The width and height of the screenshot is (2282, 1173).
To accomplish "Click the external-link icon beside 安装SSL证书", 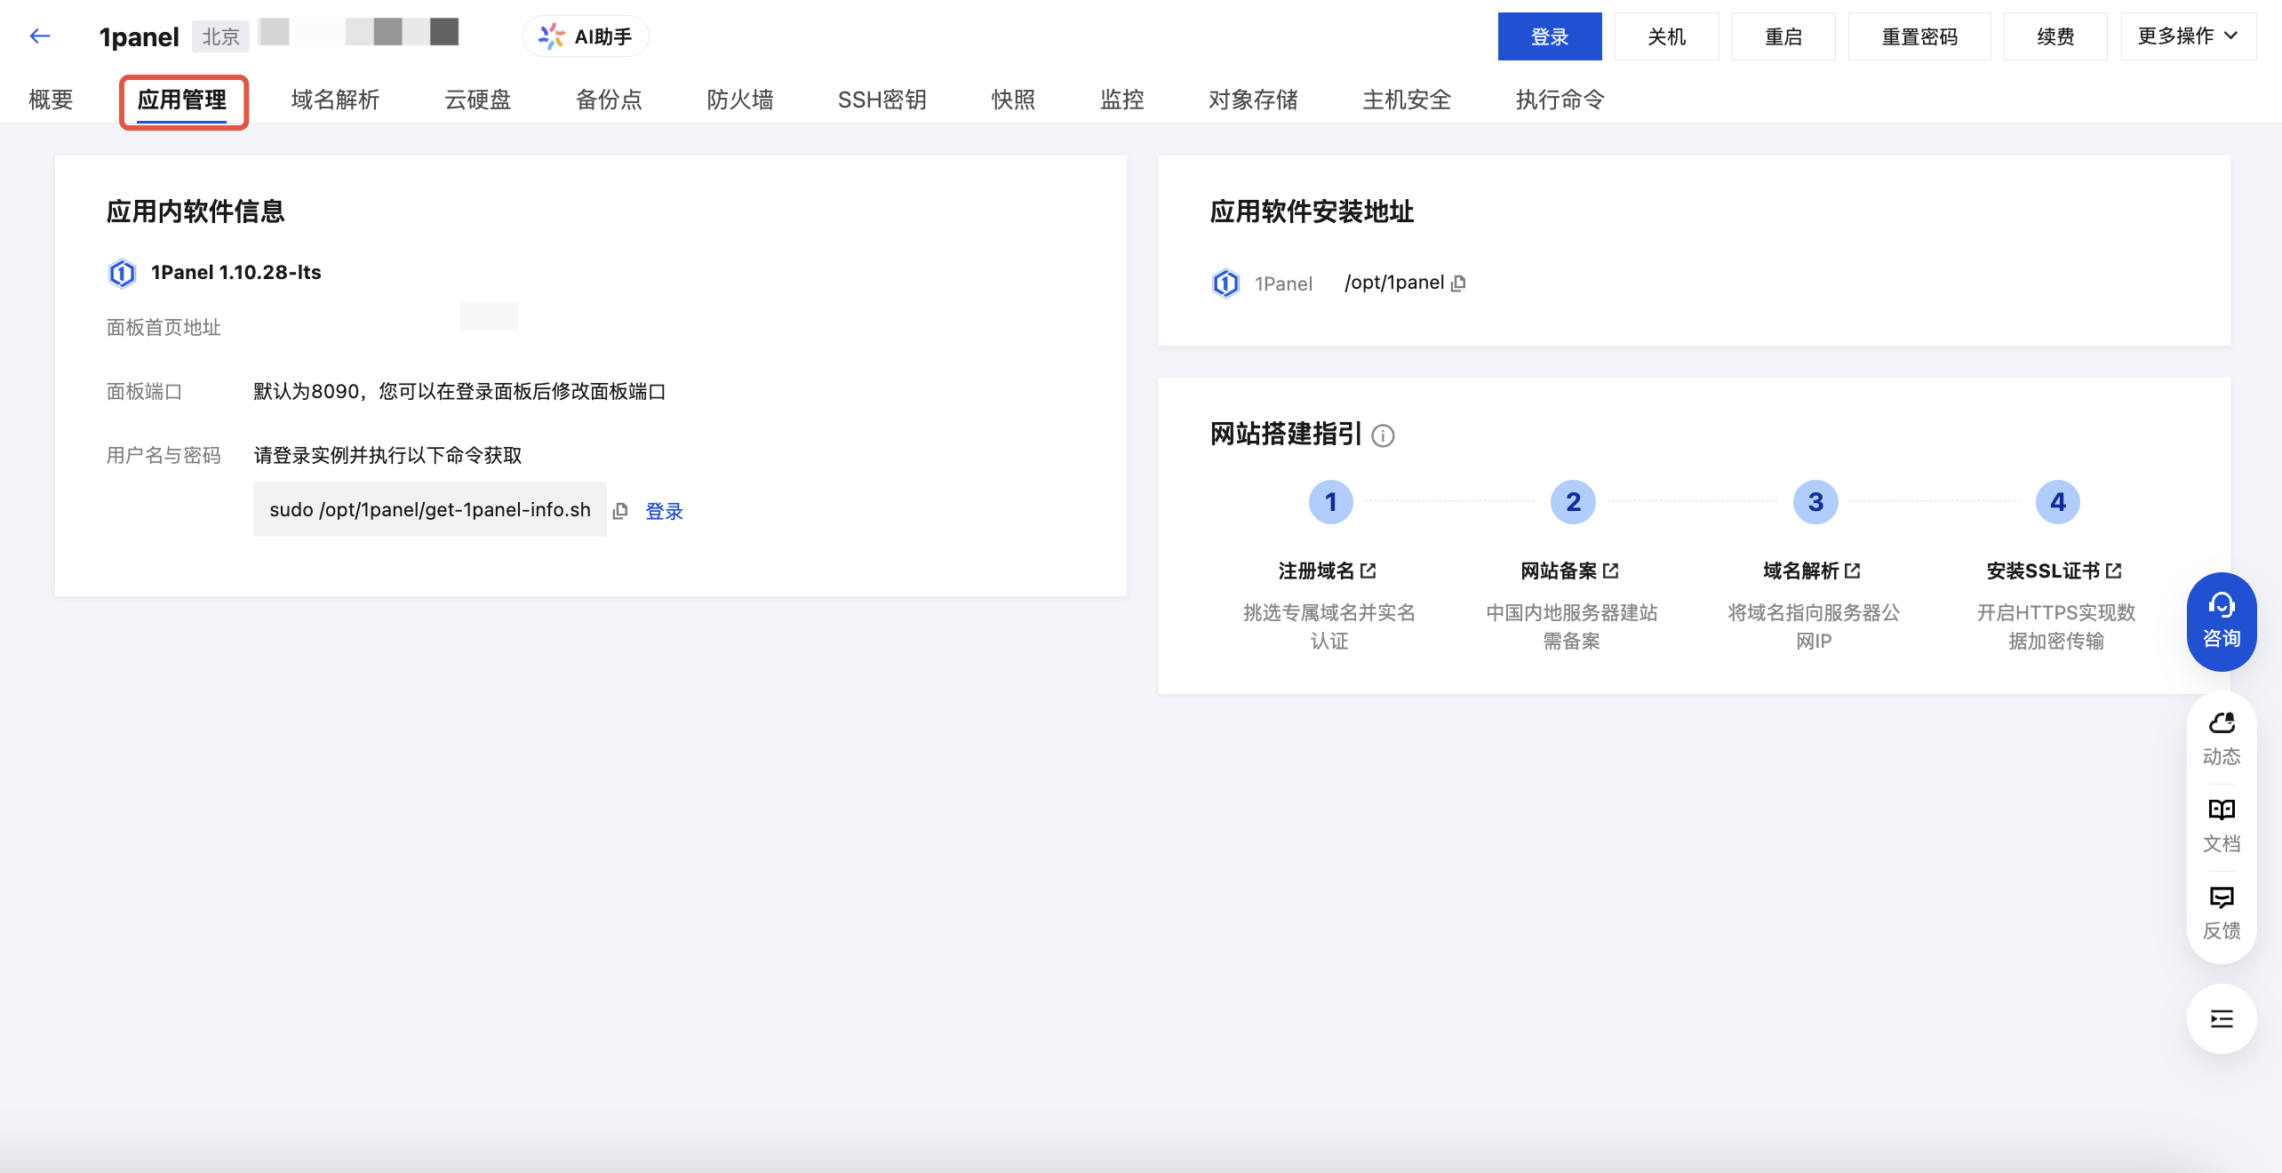I will 2113,571.
